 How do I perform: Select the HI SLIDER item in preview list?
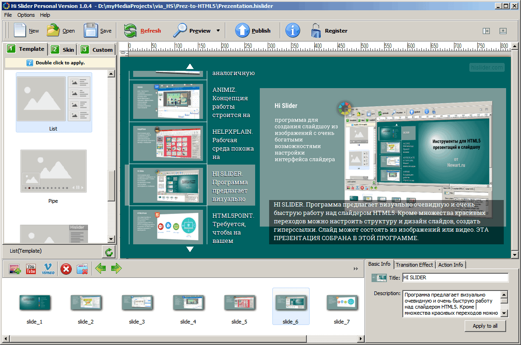tap(190, 185)
